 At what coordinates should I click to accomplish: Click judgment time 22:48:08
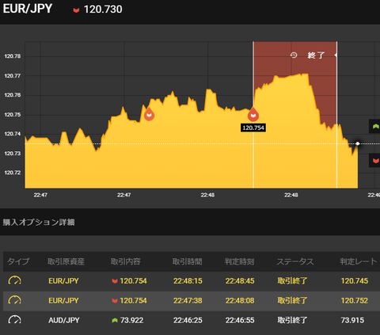240,300
